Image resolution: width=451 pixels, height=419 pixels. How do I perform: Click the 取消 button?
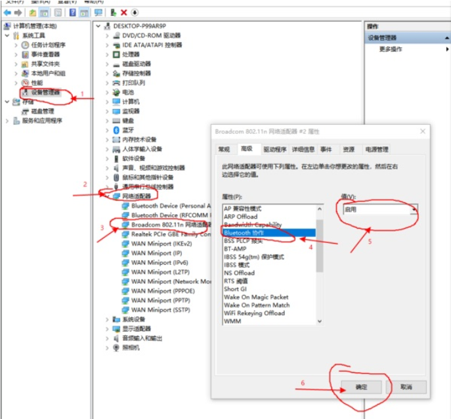406,387
